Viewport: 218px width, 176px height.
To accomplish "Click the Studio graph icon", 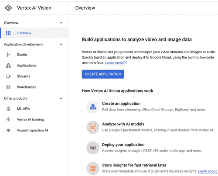I will pos(8,55).
